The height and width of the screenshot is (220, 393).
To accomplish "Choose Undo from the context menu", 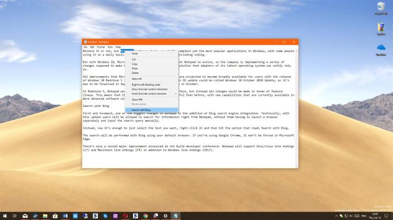I will point(152,54).
